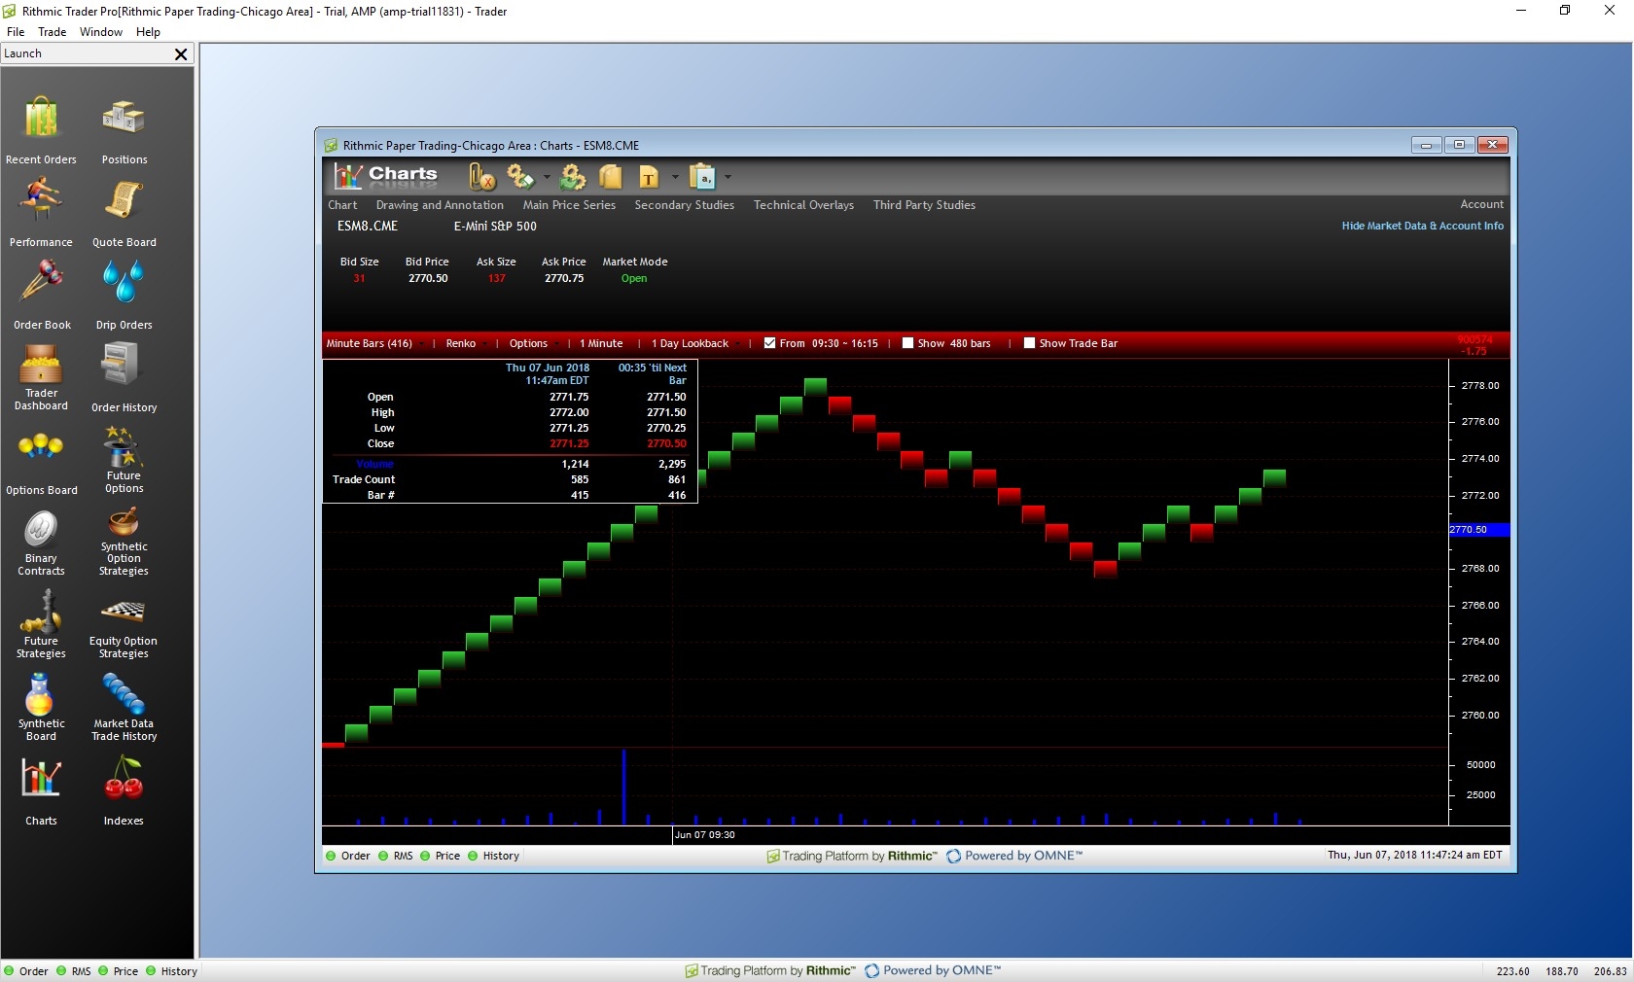Open the Drip Orders tool

(x=124, y=296)
